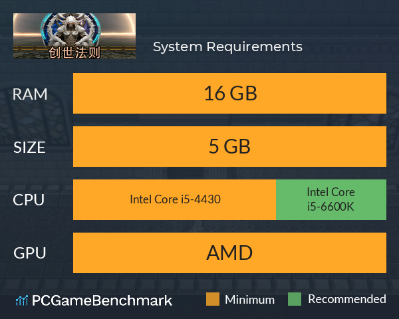Click the Minimum legend text
This screenshot has width=399, height=319.
(x=249, y=300)
